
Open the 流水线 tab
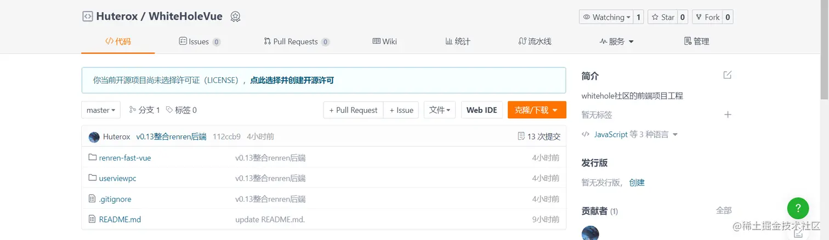535,41
